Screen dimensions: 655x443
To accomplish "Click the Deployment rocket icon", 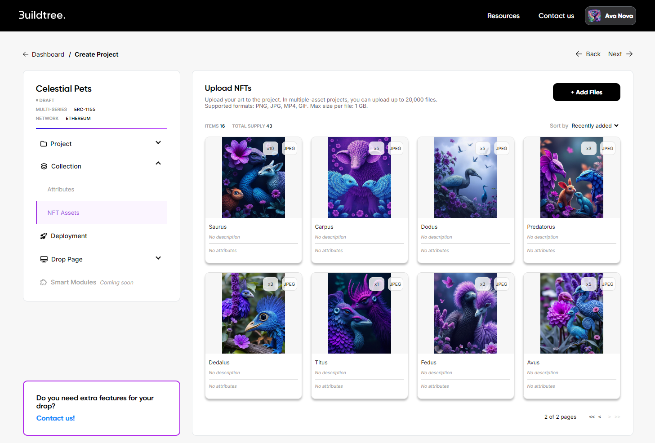I will [x=44, y=236].
